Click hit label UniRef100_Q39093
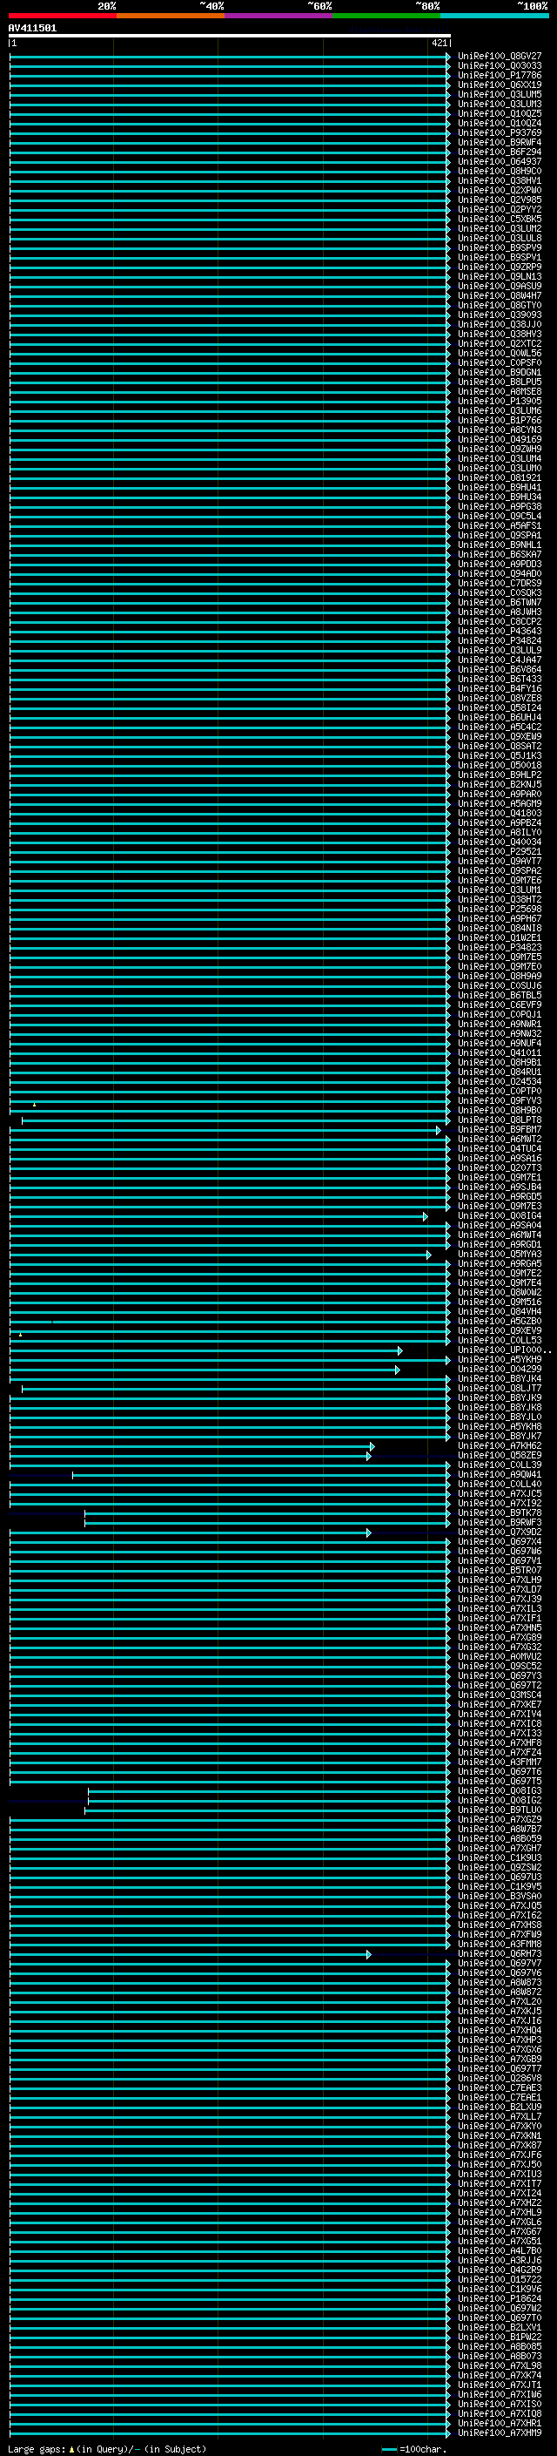Viewport: 557px width, 2456px height. coord(500,315)
